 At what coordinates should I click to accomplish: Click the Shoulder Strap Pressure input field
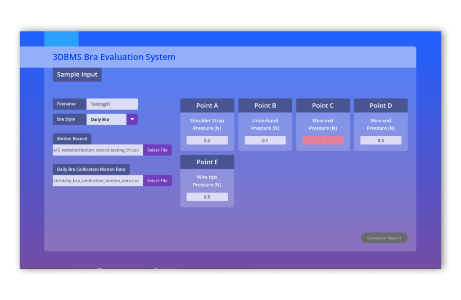click(207, 141)
